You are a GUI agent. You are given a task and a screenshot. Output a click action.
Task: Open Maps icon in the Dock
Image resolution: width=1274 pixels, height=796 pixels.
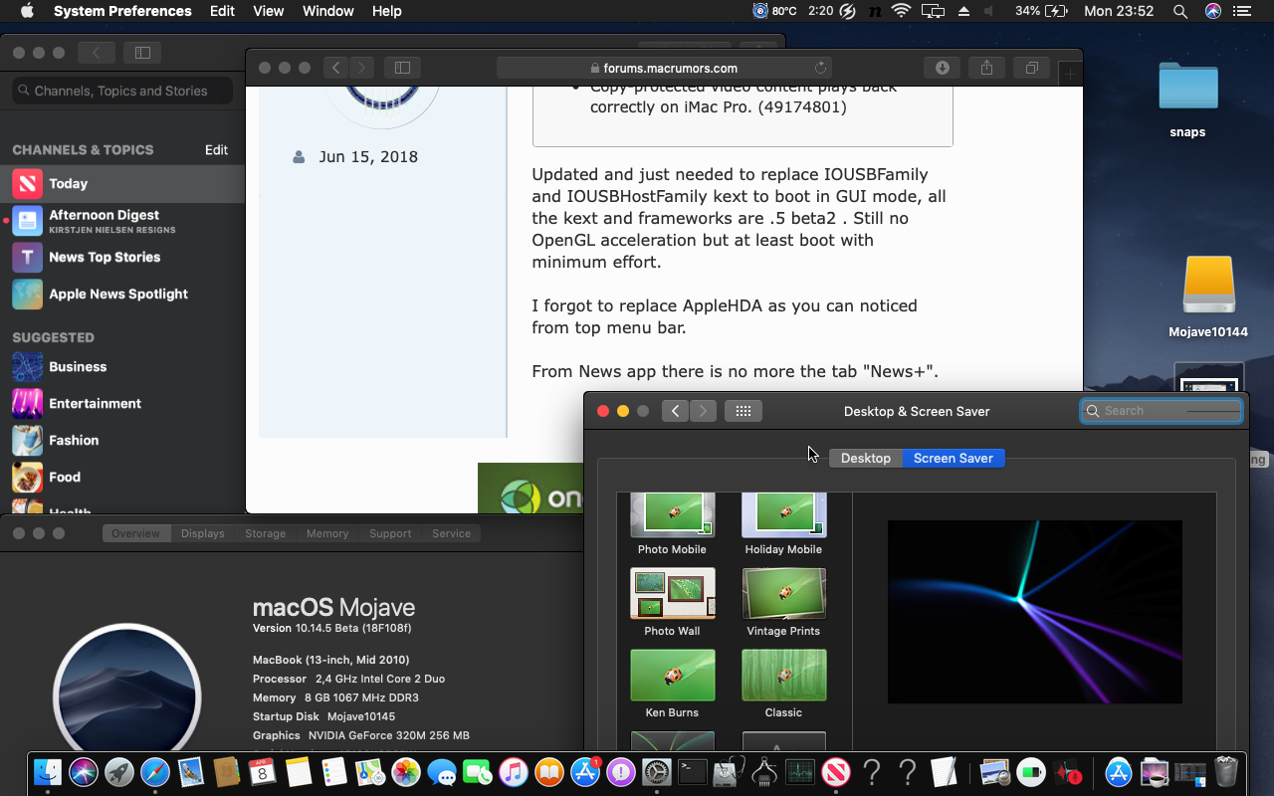(370, 772)
